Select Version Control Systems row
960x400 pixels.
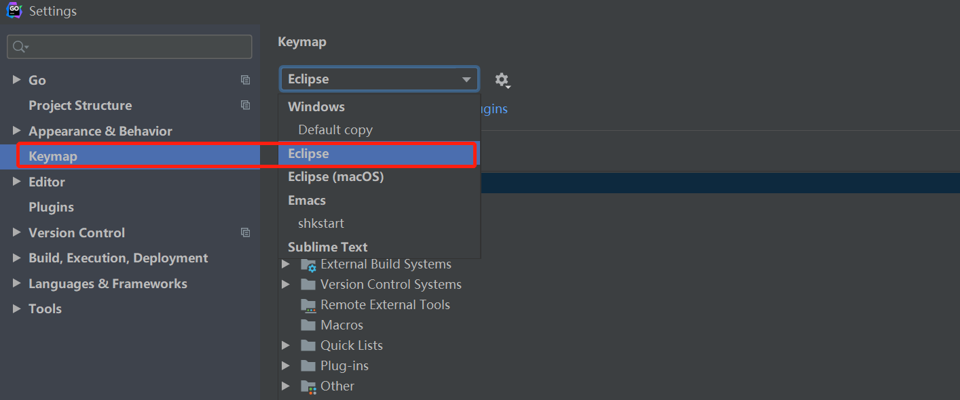391,284
